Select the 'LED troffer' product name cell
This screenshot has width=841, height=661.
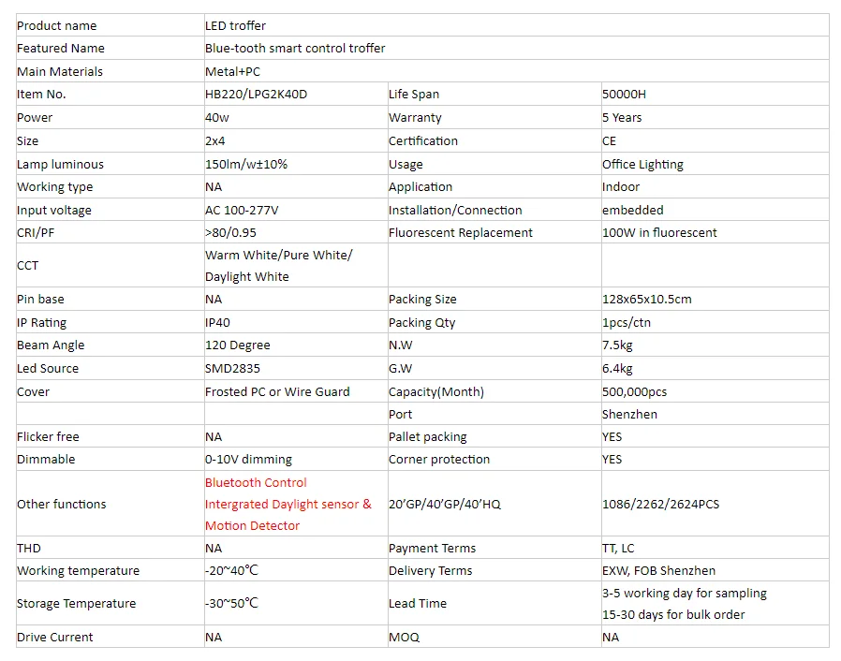tap(235, 25)
